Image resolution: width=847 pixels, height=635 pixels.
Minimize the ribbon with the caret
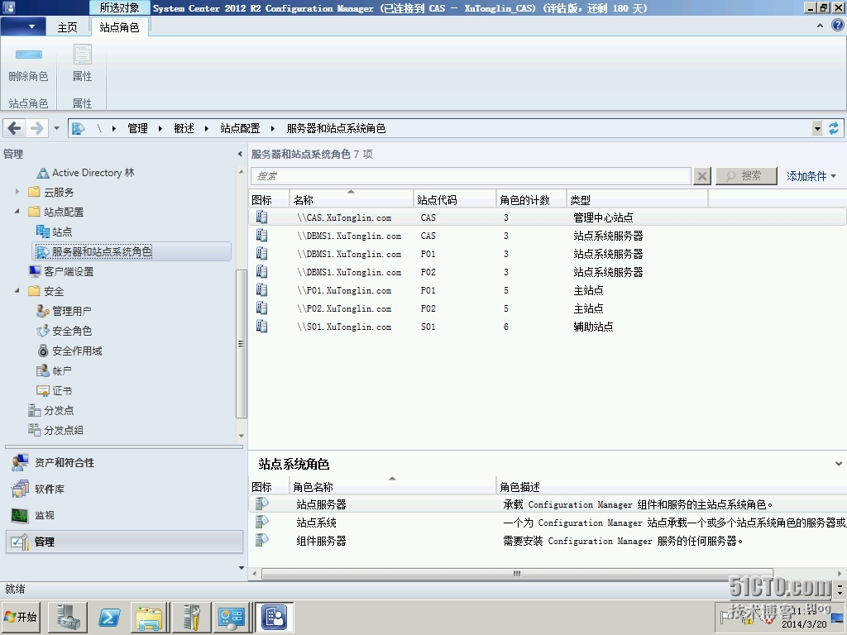[820, 26]
